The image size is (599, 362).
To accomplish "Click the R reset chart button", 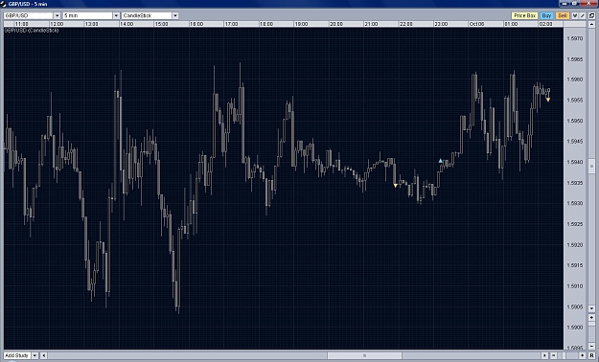I will [x=591, y=355].
